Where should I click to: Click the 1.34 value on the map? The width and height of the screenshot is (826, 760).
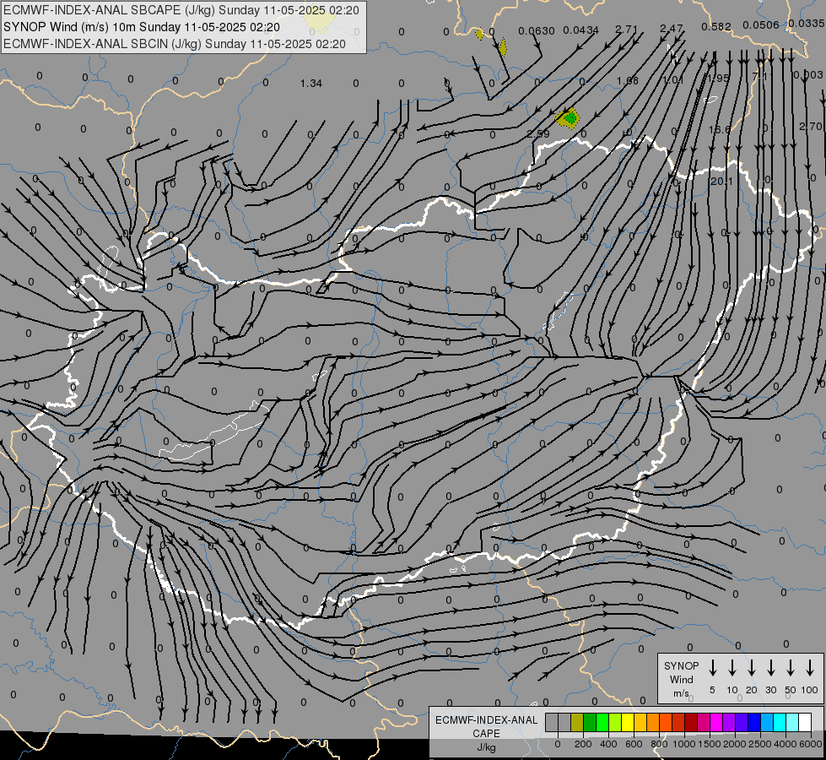coord(310,84)
